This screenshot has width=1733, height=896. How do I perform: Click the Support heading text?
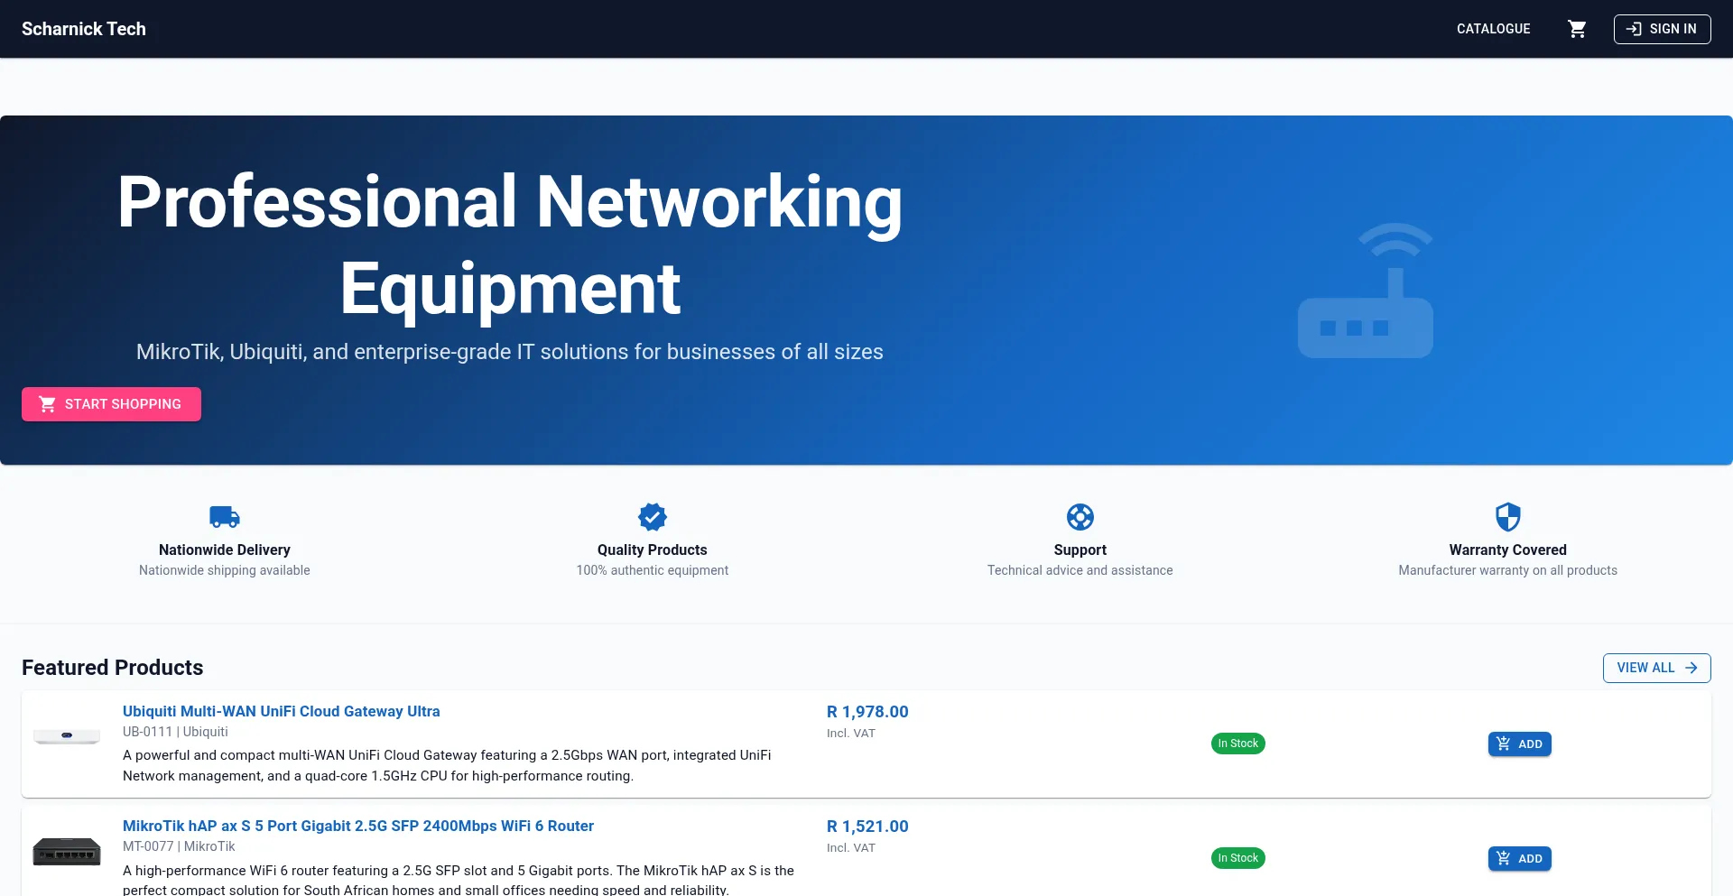click(1080, 550)
